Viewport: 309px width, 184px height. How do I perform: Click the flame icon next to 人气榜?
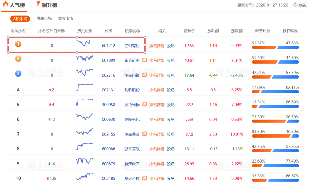(5, 5)
